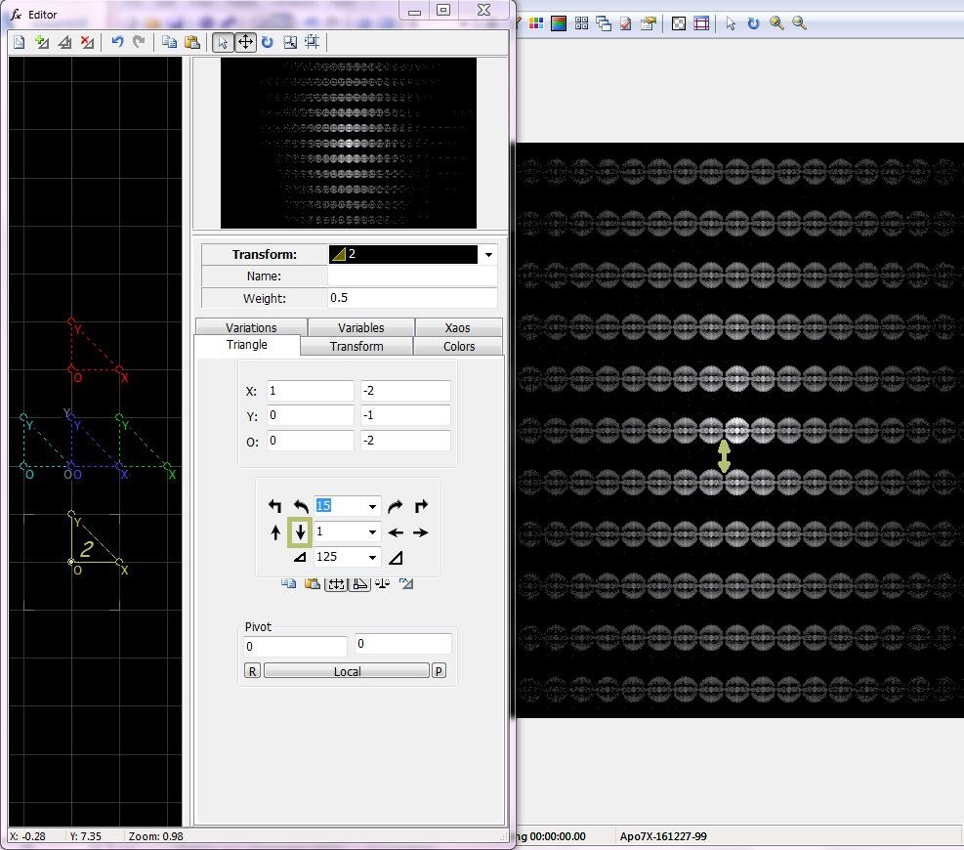Click the rotate icon in main window toolbar
The image size is (964, 850).
(753, 23)
